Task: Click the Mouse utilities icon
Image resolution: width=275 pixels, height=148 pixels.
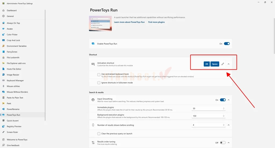Action: tap(3, 86)
